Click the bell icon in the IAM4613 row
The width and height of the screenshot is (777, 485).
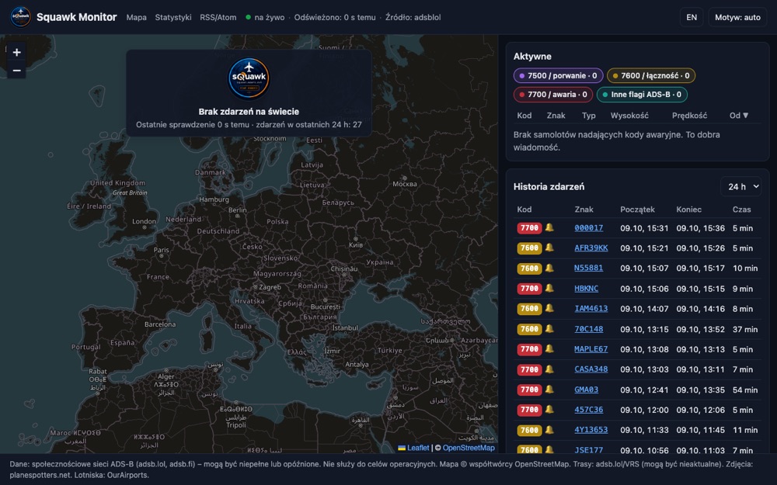(549, 308)
